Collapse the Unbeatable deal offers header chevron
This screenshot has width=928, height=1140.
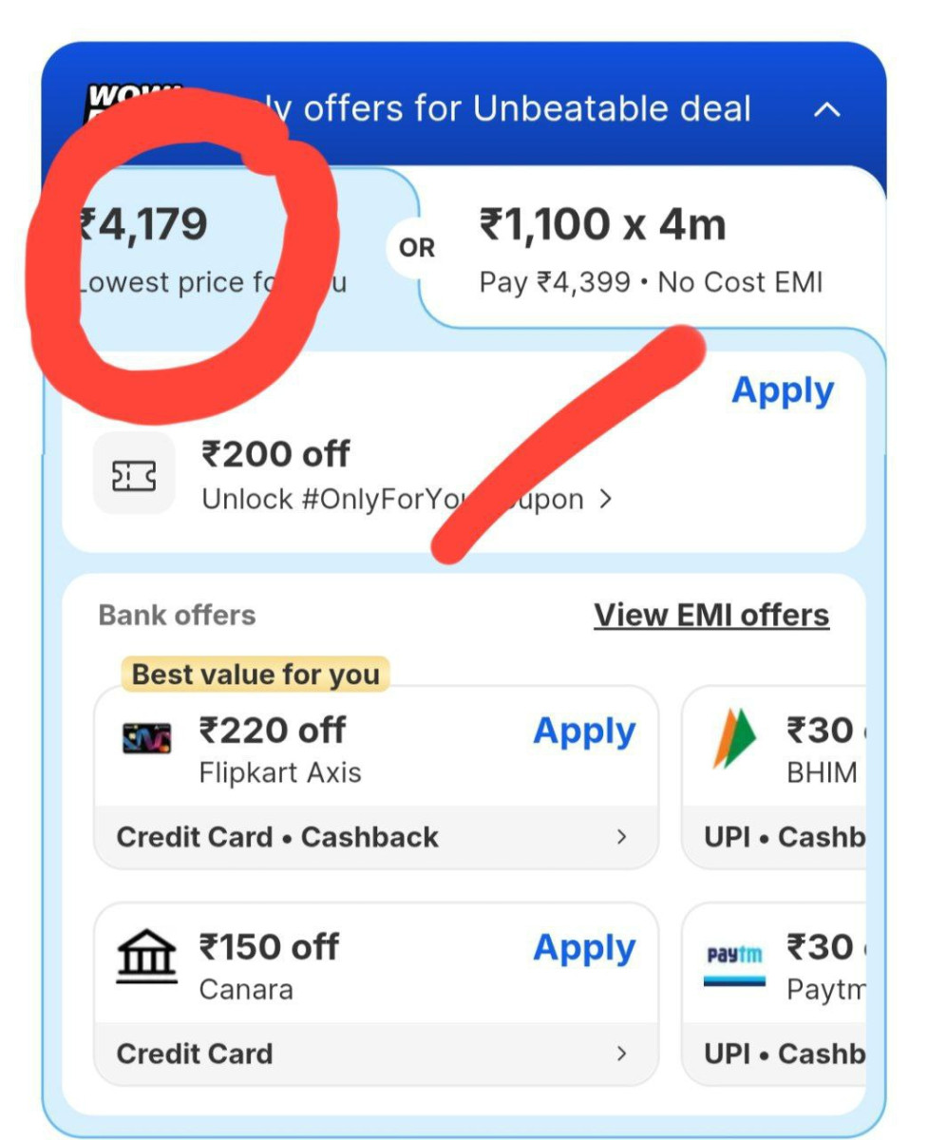click(827, 110)
